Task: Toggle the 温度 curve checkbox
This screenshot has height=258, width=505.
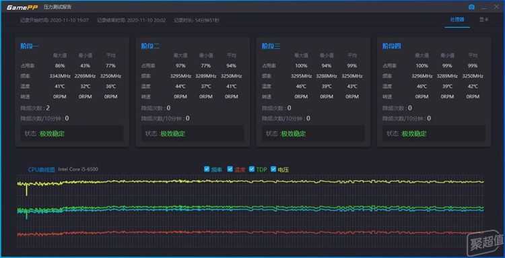Action: tap(230, 169)
